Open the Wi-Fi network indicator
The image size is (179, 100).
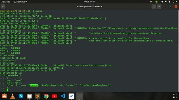(162, 2)
